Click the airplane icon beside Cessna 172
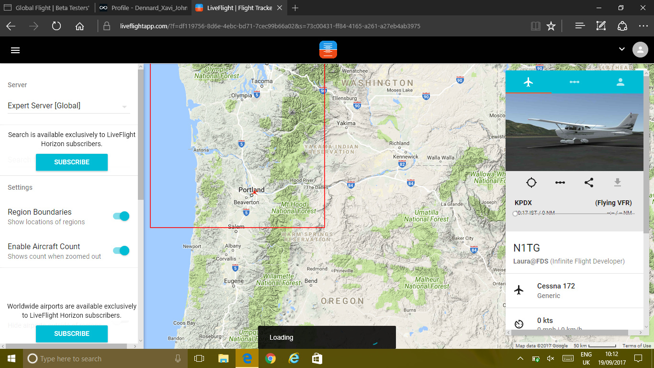Image resolution: width=654 pixels, height=368 pixels. click(519, 290)
